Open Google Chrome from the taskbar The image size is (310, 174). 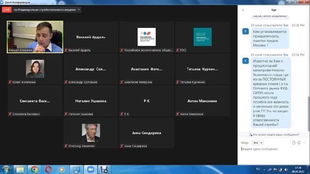click(x=34, y=170)
